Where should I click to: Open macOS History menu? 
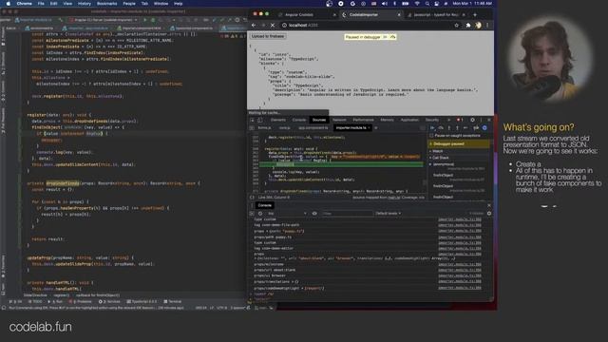pyautogui.click(x=85, y=4)
